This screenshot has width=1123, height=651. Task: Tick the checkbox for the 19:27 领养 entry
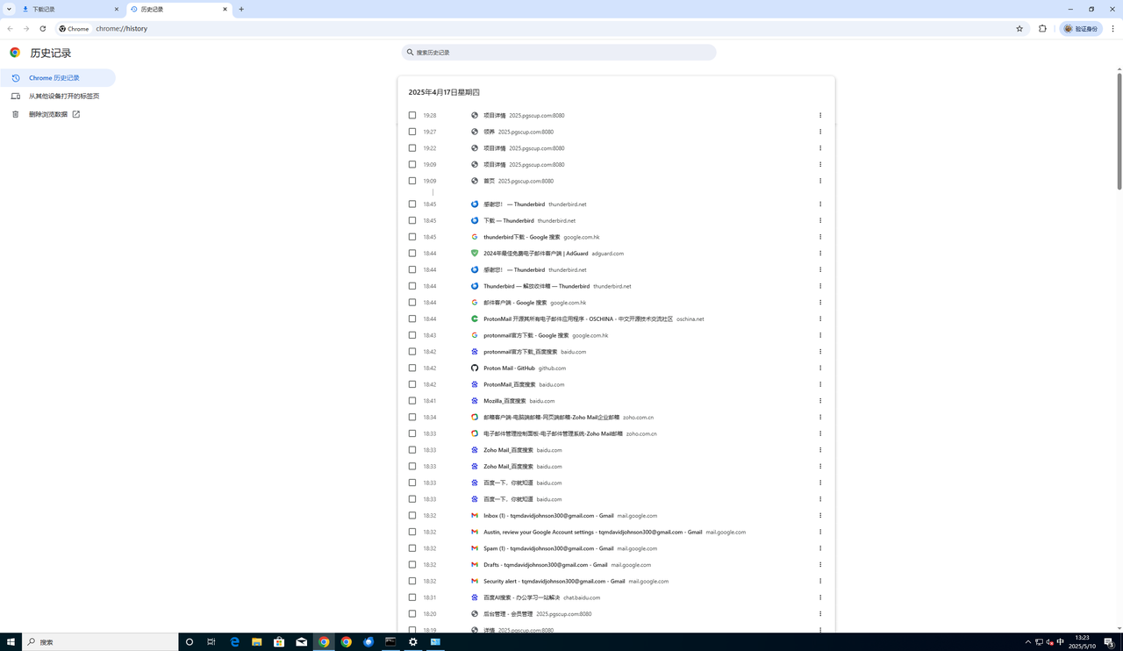click(412, 132)
